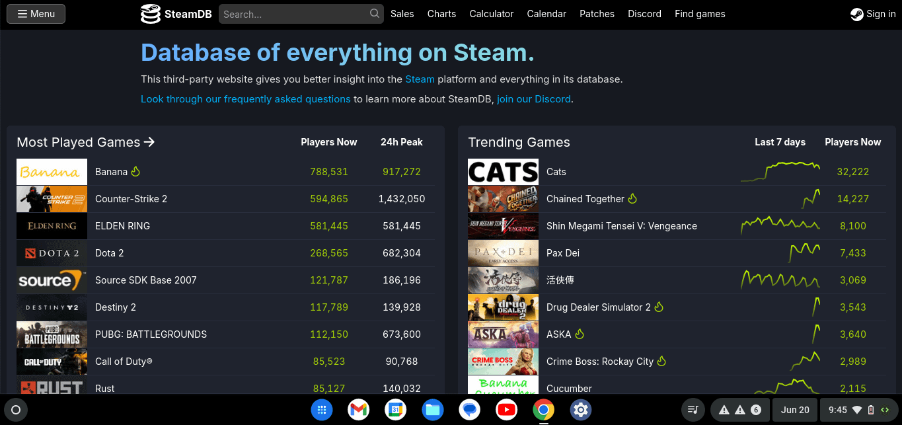
Task: Click the Steam sign-in icon
Action: point(856,14)
